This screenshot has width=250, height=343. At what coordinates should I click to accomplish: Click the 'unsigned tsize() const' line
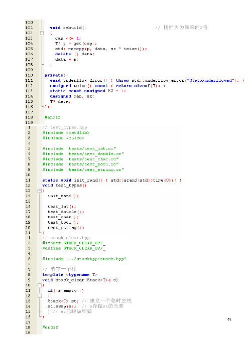pyautogui.click(x=107, y=86)
